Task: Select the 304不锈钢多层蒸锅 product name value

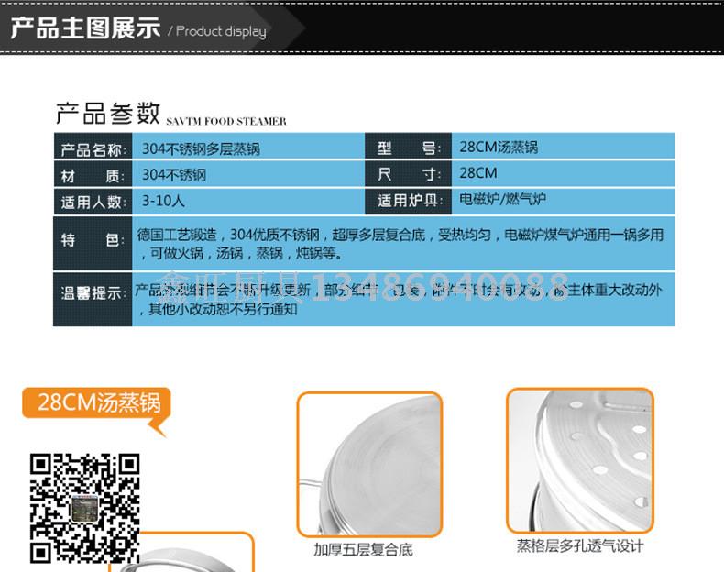Action: tap(201, 148)
